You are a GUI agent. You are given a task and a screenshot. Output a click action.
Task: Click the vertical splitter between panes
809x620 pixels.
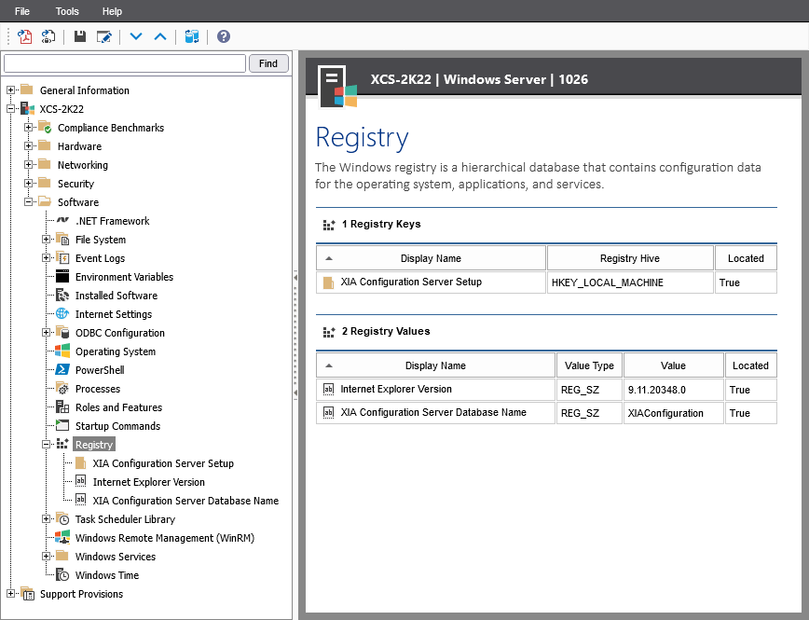295,336
